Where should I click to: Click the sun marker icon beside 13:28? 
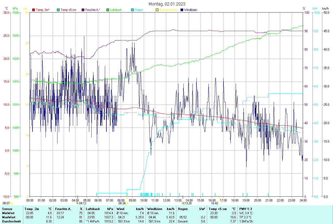click(183, 203)
